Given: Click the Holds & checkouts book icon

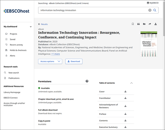Looking at the screenshot, I should 6,50.
